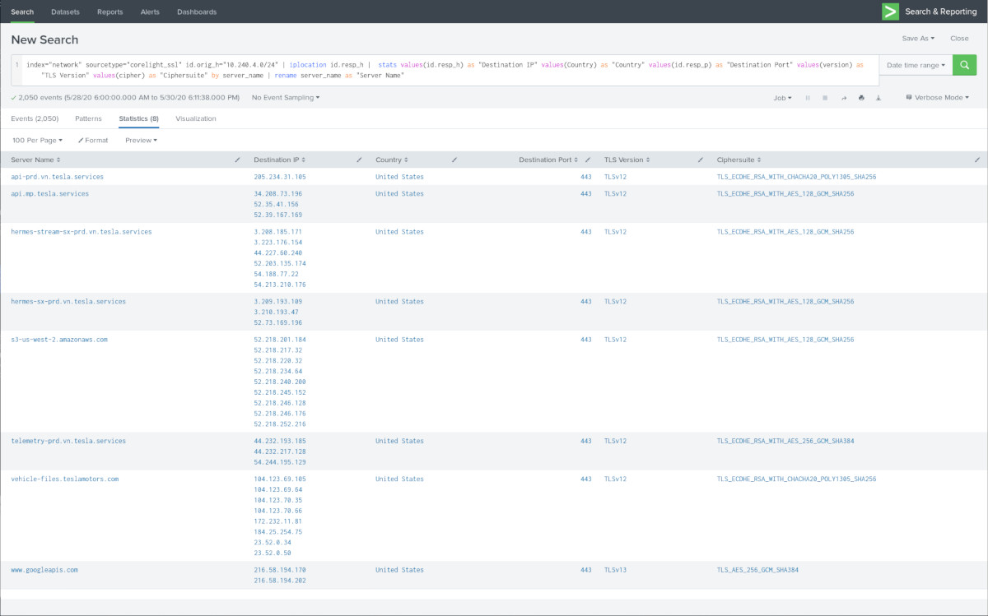Viewport: 988px width, 616px height.
Task: Export the results with the download icon
Action: click(878, 98)
